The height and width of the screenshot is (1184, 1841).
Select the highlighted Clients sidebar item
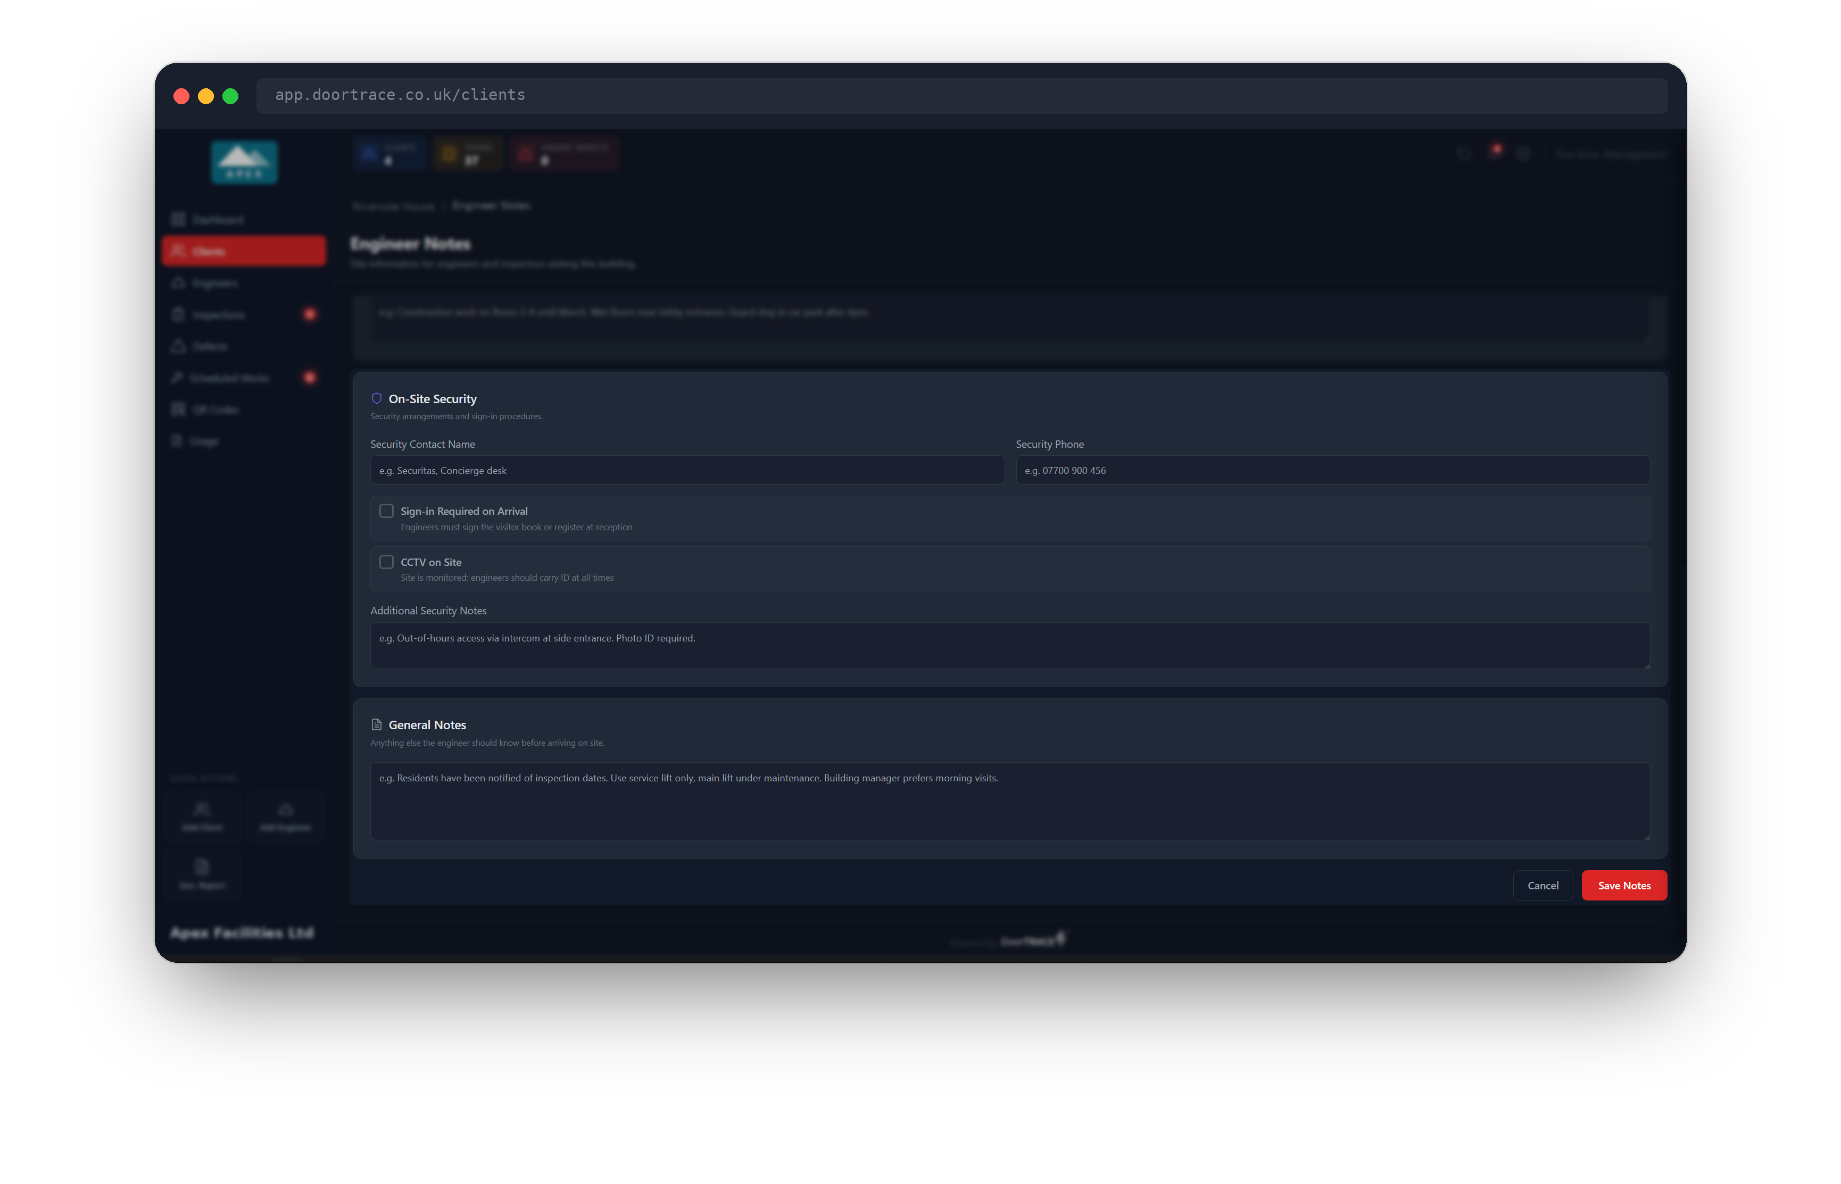[244, 252]
